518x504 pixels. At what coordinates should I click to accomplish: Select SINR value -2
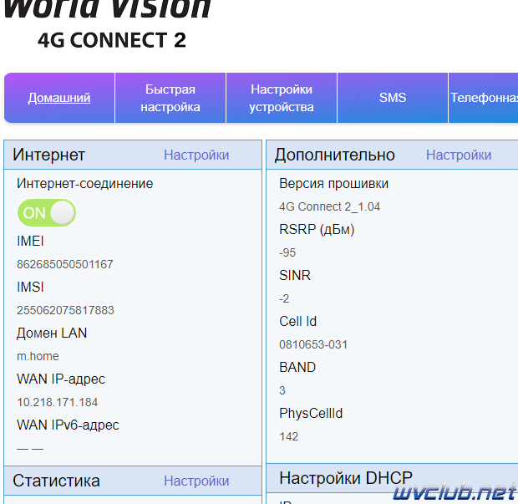tap(284, 298)
